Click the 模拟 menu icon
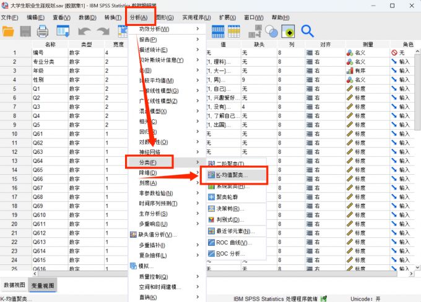 click(134, 266)
